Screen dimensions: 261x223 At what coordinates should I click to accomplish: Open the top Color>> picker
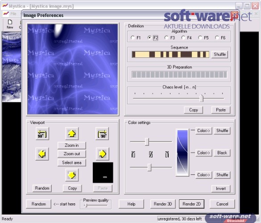pyautogui.click(x=203, y=131)
